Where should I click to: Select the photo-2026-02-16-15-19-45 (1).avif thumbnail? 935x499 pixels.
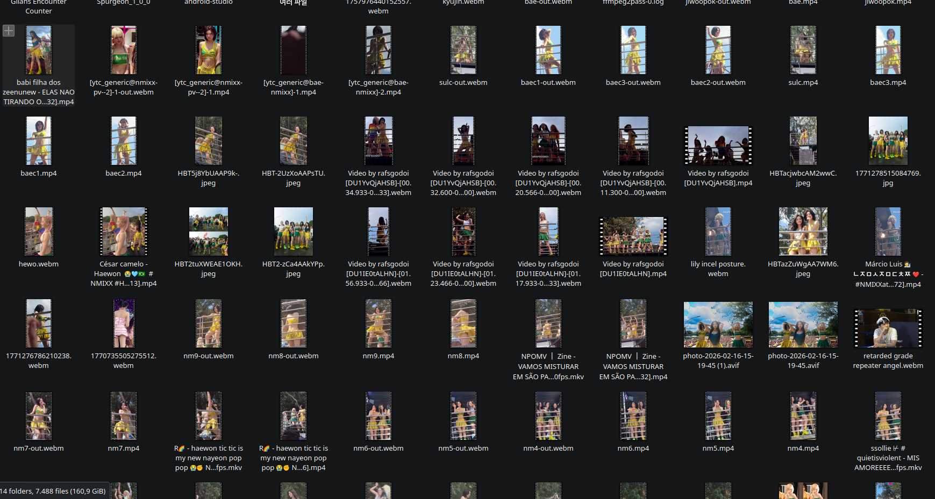pos(718,324)
